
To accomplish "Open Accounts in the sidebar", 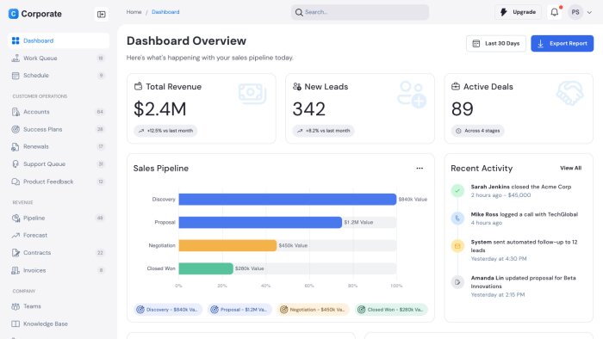I will coord(59,112).
